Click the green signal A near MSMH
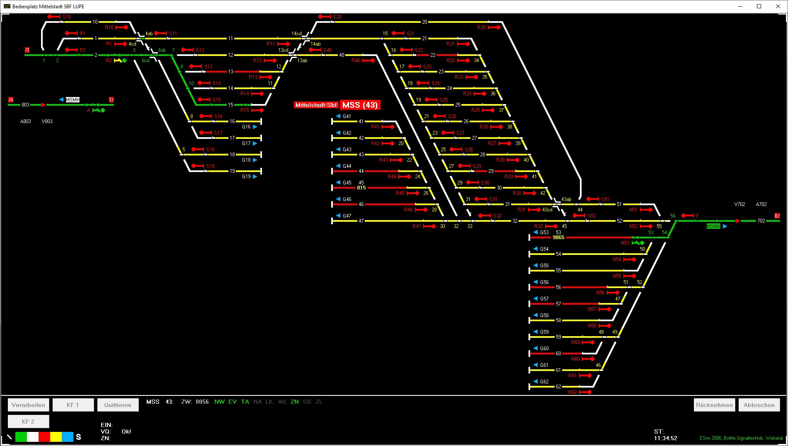The height and width of the screenshot is (446, 788). pos(99,110)
